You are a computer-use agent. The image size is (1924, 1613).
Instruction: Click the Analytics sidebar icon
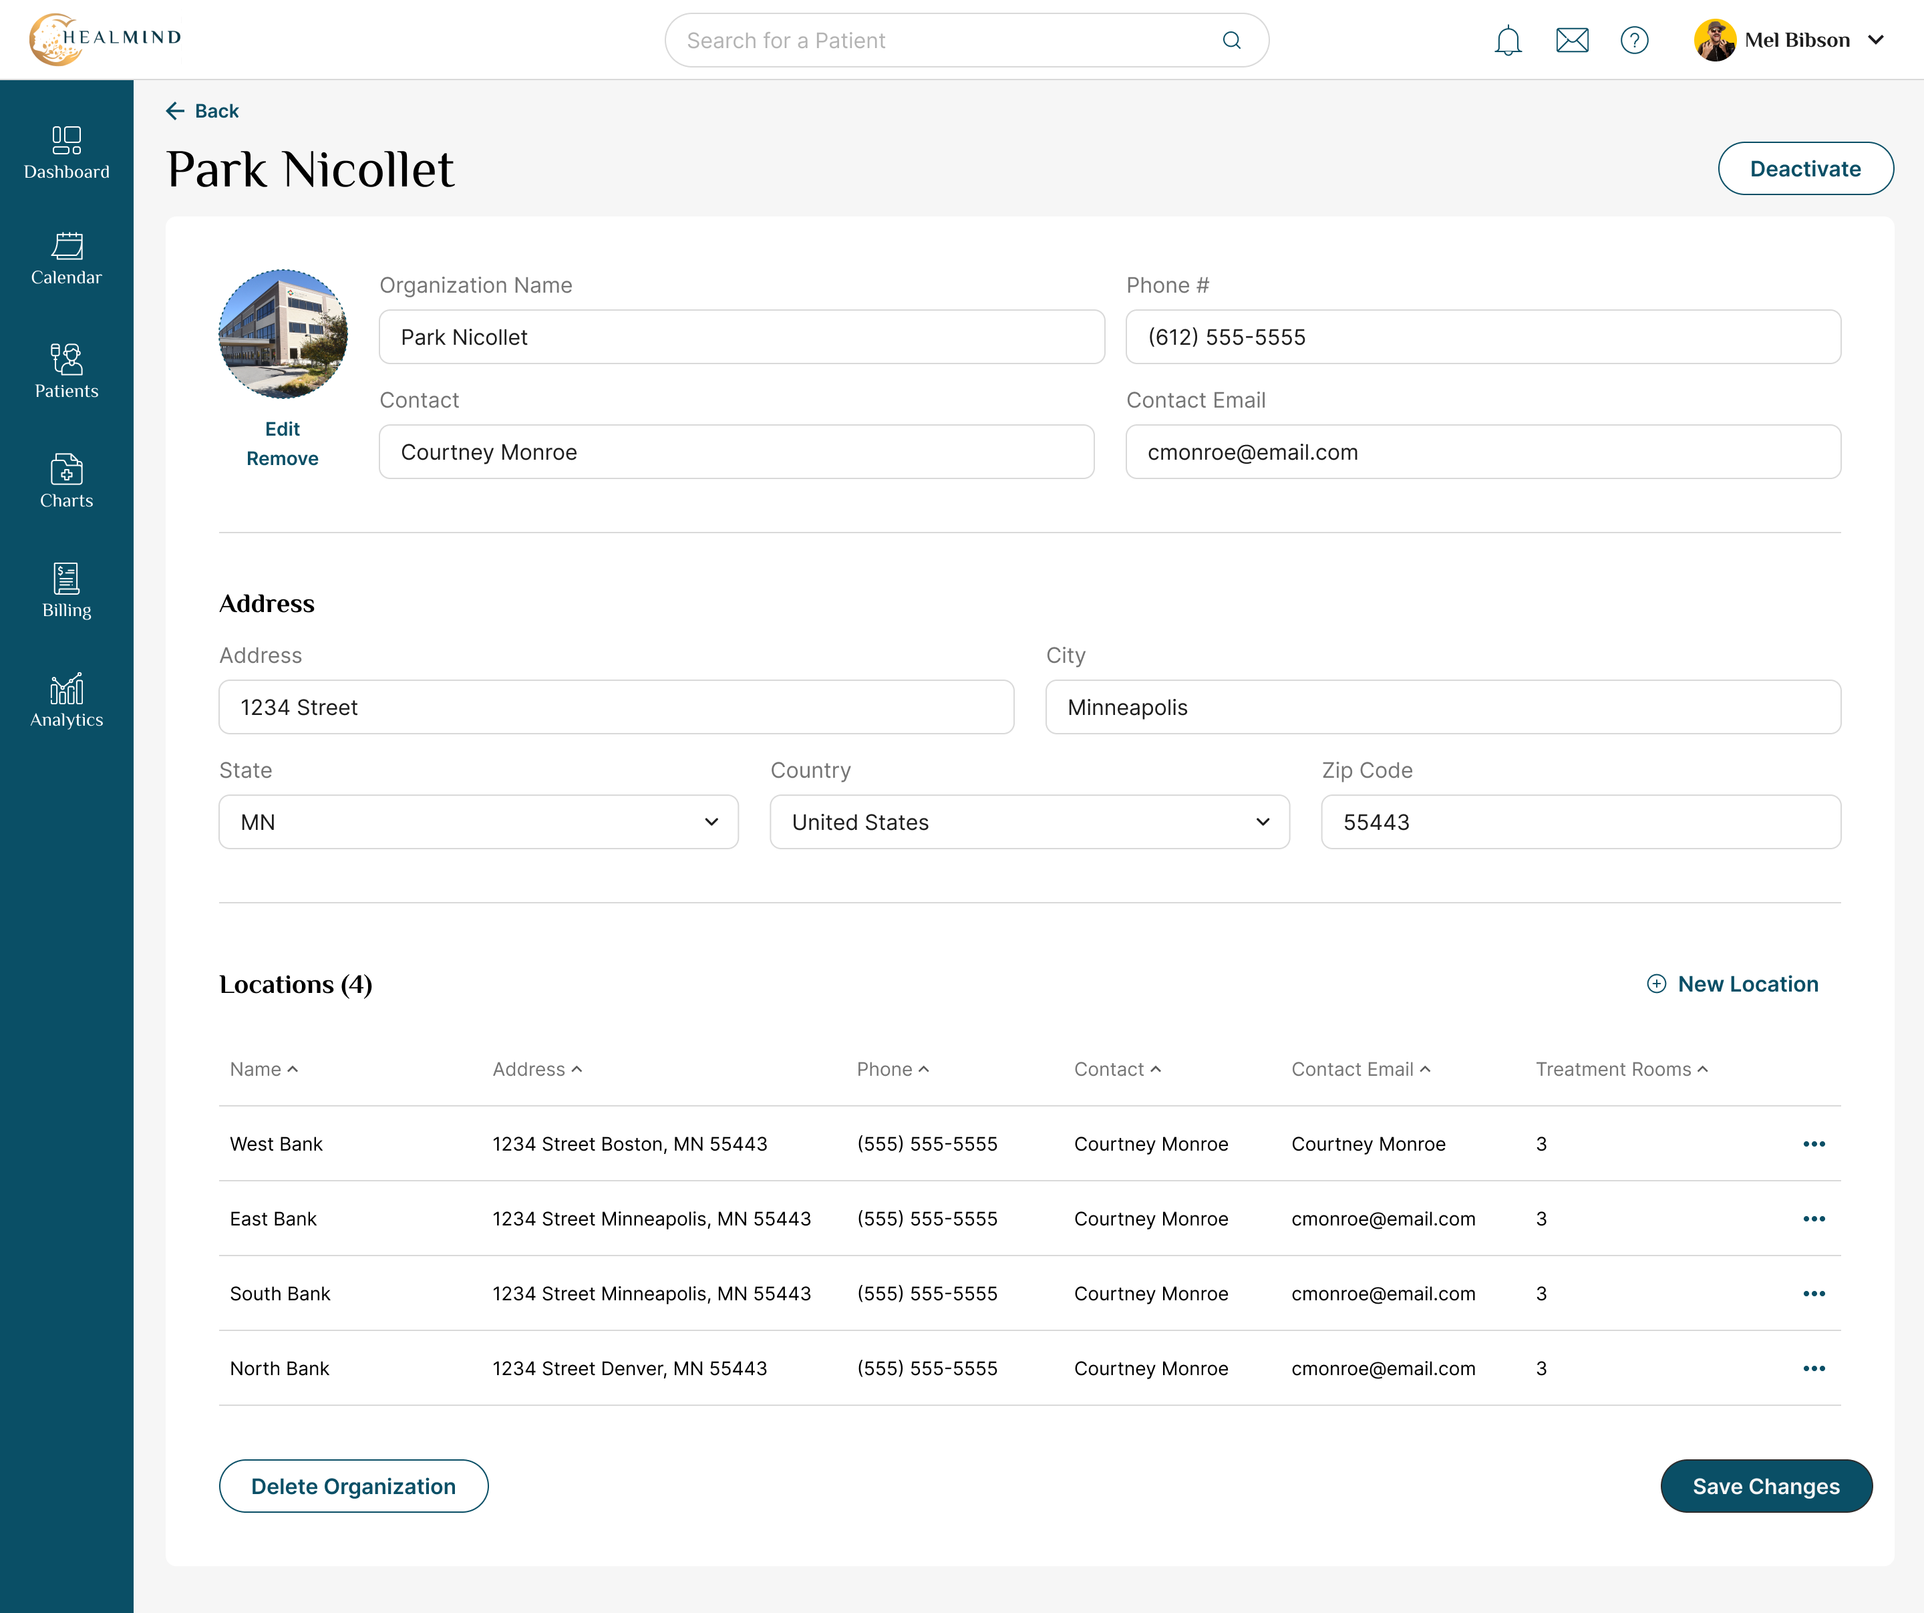point(67,688)
